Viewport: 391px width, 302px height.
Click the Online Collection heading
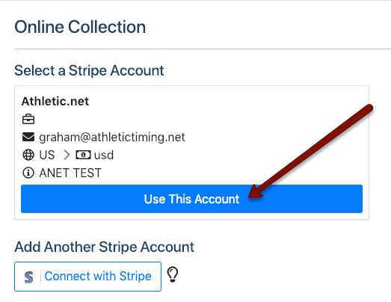(80, 27)
